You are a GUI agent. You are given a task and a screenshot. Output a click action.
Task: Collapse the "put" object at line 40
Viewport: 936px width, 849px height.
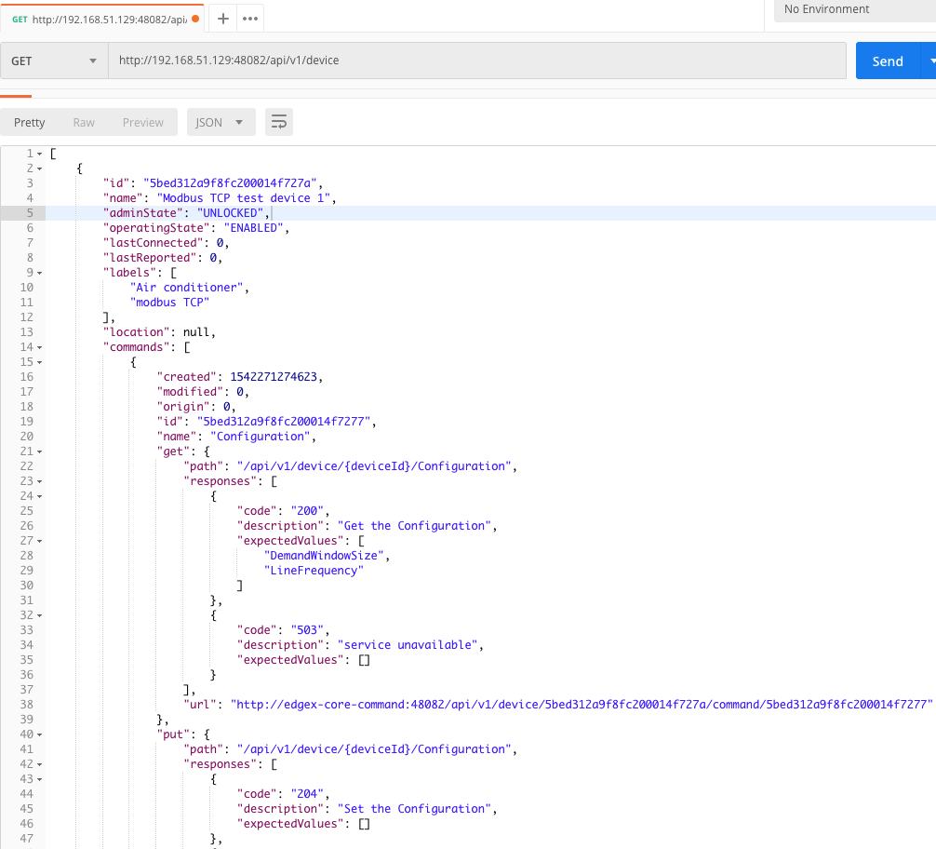(40, 734)
